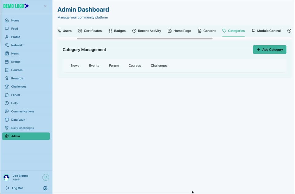Image resolution: width=295 pixels, height=194 pixels.
Task: Select the Categories tab
Action: (234, 31)
